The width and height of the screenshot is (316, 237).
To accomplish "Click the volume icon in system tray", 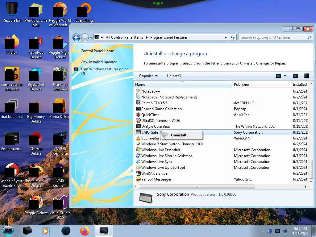I will click(285, 231).
